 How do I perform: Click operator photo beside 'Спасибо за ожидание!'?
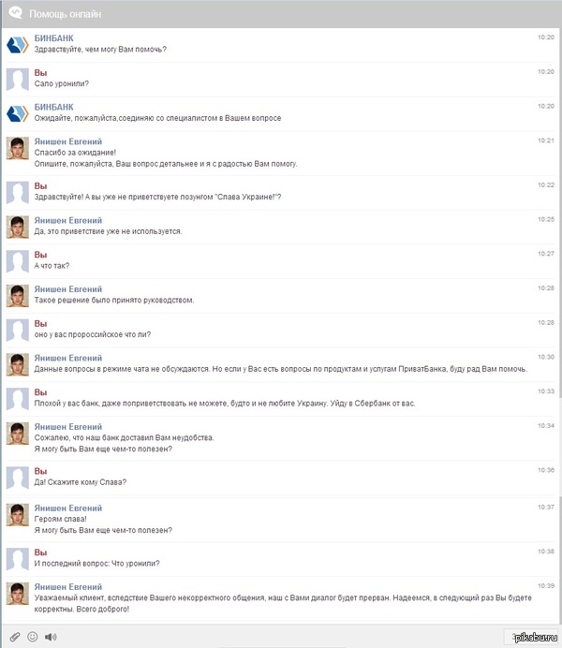click(18, 148)
